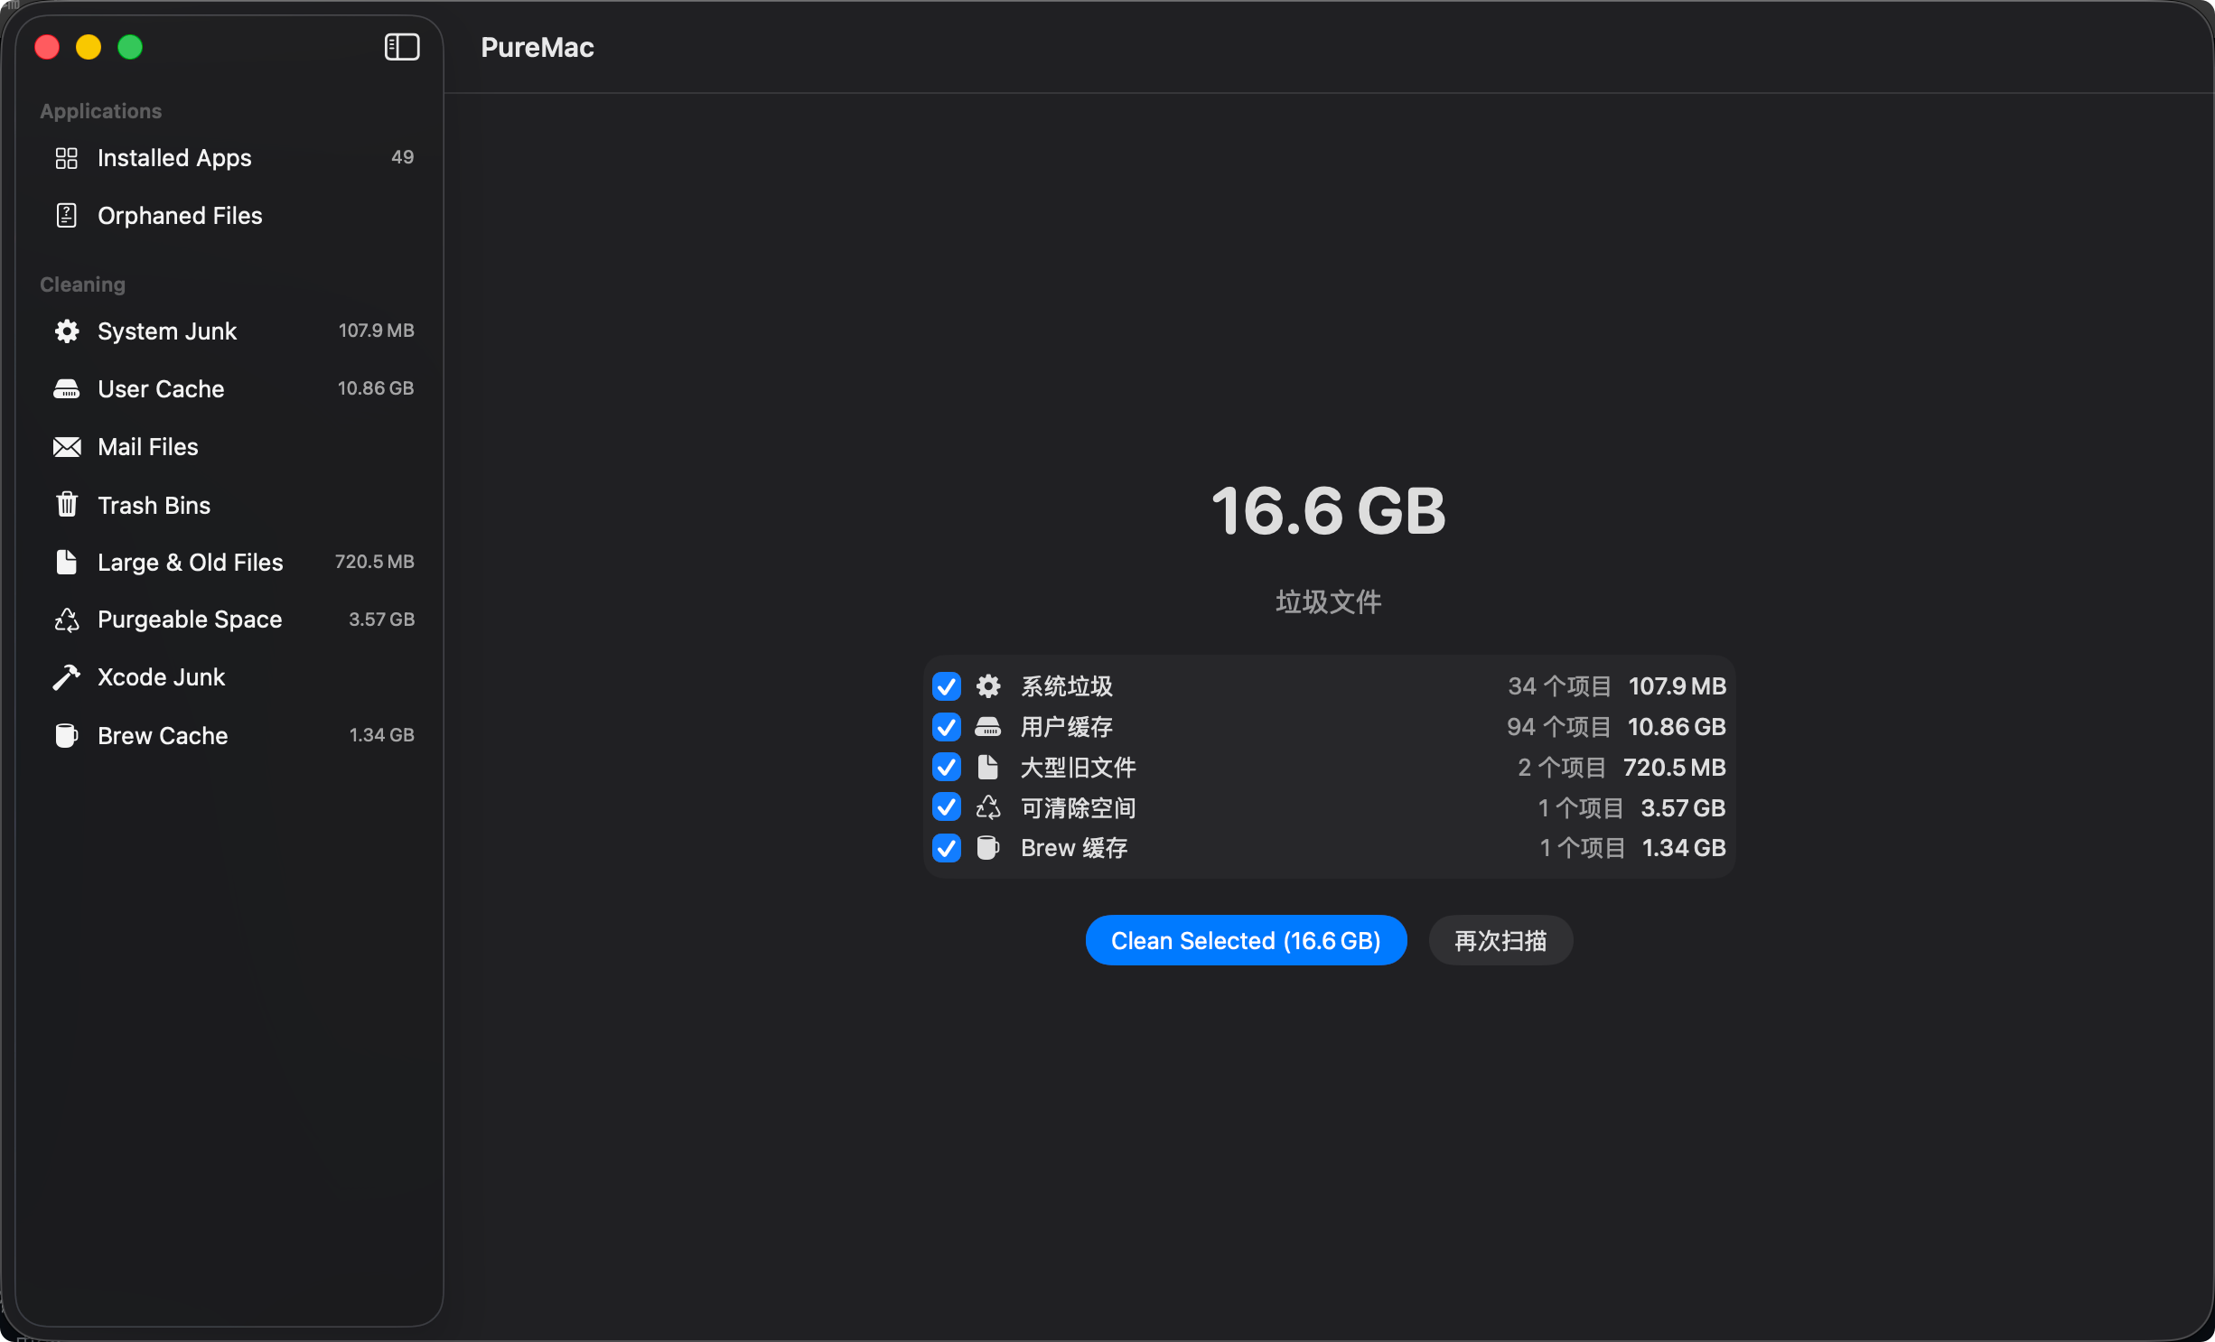The image size is (2215, 1342).
Task: Select the Mail Files envelope icon
Action: tap(66, 446)
